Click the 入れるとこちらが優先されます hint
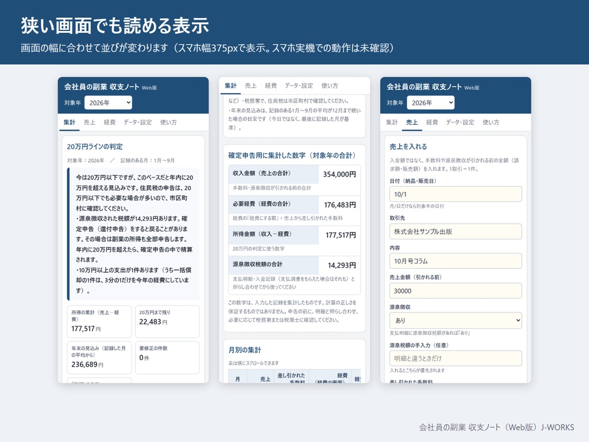Image resolution: width=589 pixels, height=442 pixels. (417, 370)
